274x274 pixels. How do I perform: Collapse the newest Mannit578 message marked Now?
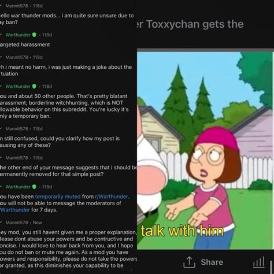[1, 223]
